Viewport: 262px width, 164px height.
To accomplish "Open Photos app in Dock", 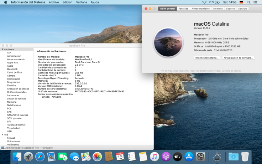I will [97, 157].
